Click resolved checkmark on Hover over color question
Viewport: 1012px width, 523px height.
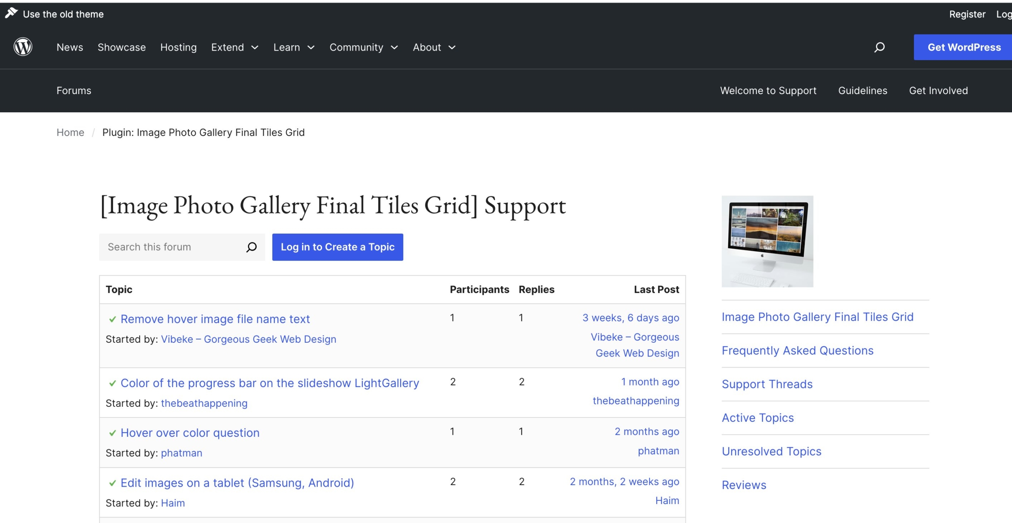tap(113, 433)
